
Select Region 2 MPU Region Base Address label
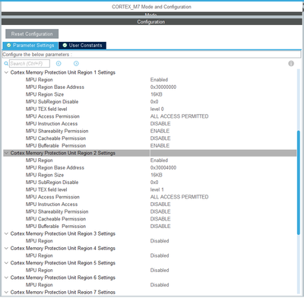pyautogui.click(x=55, y=168)
